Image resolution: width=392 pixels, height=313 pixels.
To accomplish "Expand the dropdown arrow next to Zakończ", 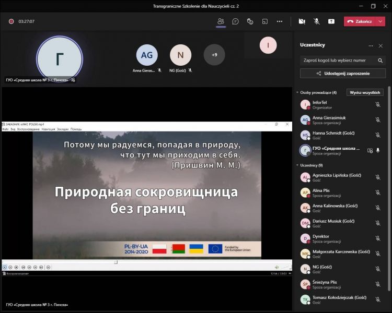I will point(381,21).
